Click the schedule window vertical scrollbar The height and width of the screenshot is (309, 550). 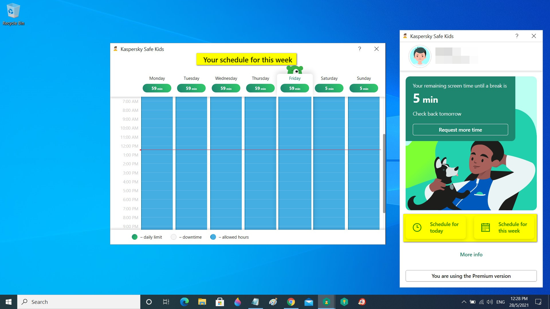pos(384,173)
